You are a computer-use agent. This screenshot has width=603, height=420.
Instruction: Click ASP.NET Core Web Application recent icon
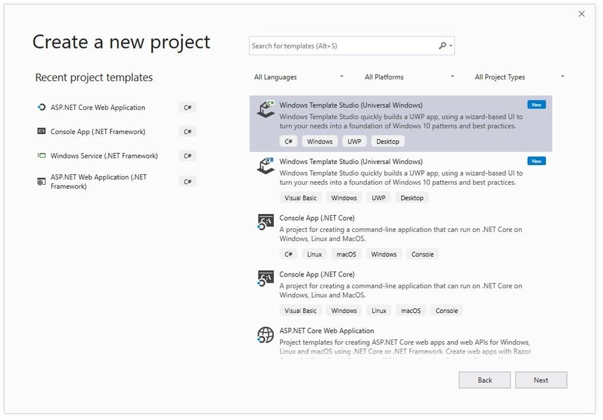[x=41, y=107]
